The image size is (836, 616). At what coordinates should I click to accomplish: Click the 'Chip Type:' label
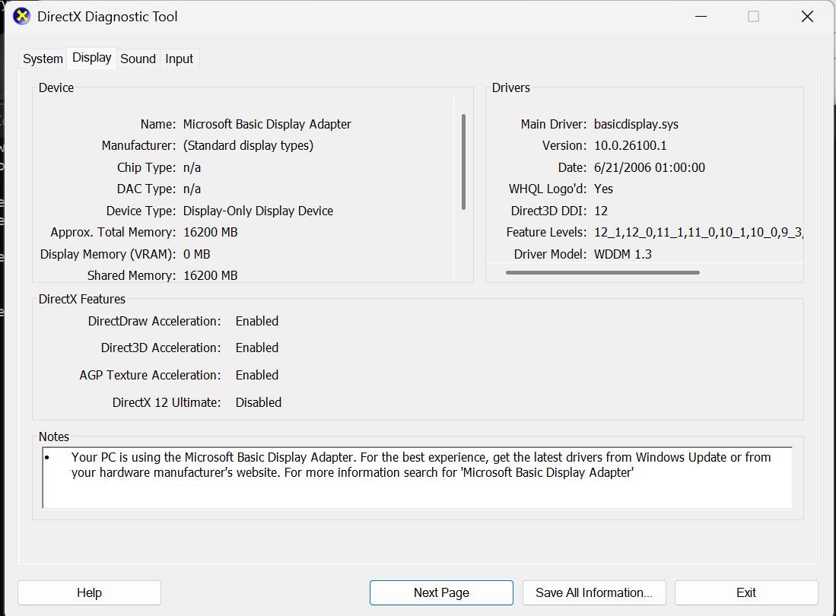coord(147,167)
